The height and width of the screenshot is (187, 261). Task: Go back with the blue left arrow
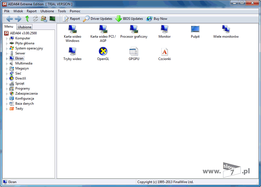tap(9, 19)
